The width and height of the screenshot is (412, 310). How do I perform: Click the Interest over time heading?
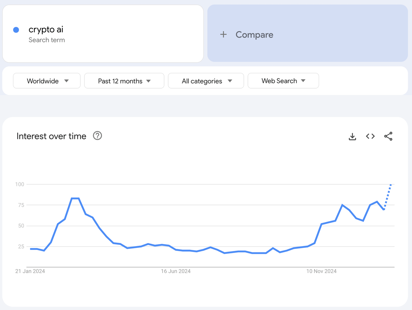tap(51, 136)
